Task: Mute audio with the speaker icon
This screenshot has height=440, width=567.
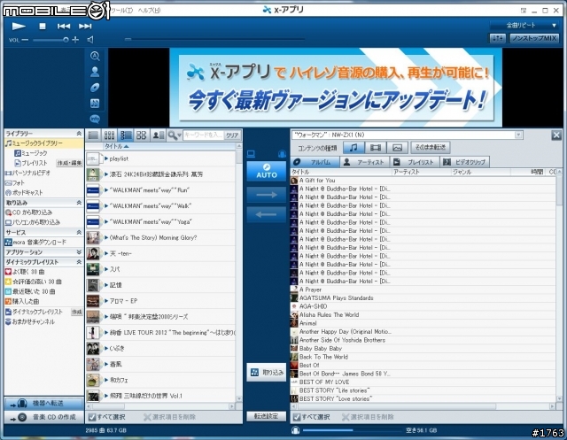Action: click(x=90, y=40)
